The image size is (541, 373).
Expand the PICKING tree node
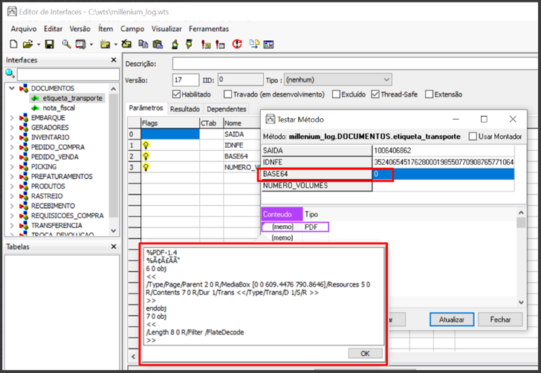tap(12, 166)
